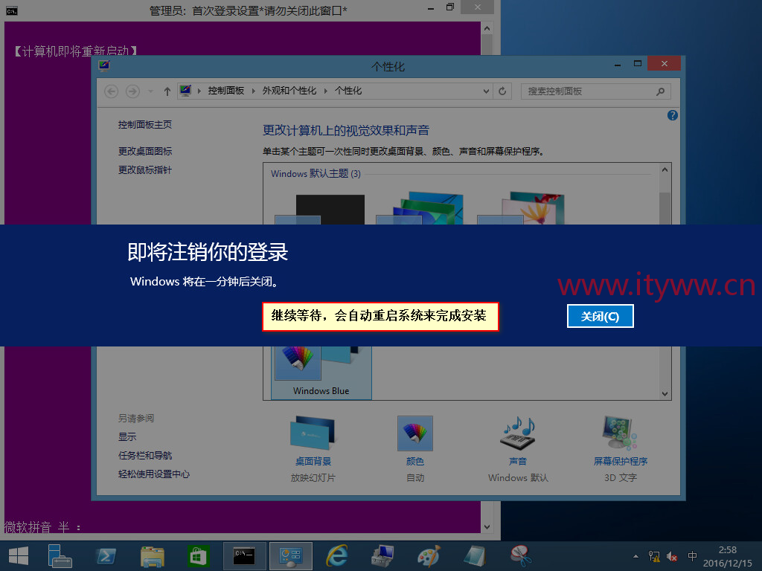The image size is (762, 571).
Task: Open the network tray icon
Action: pos(654,556)
